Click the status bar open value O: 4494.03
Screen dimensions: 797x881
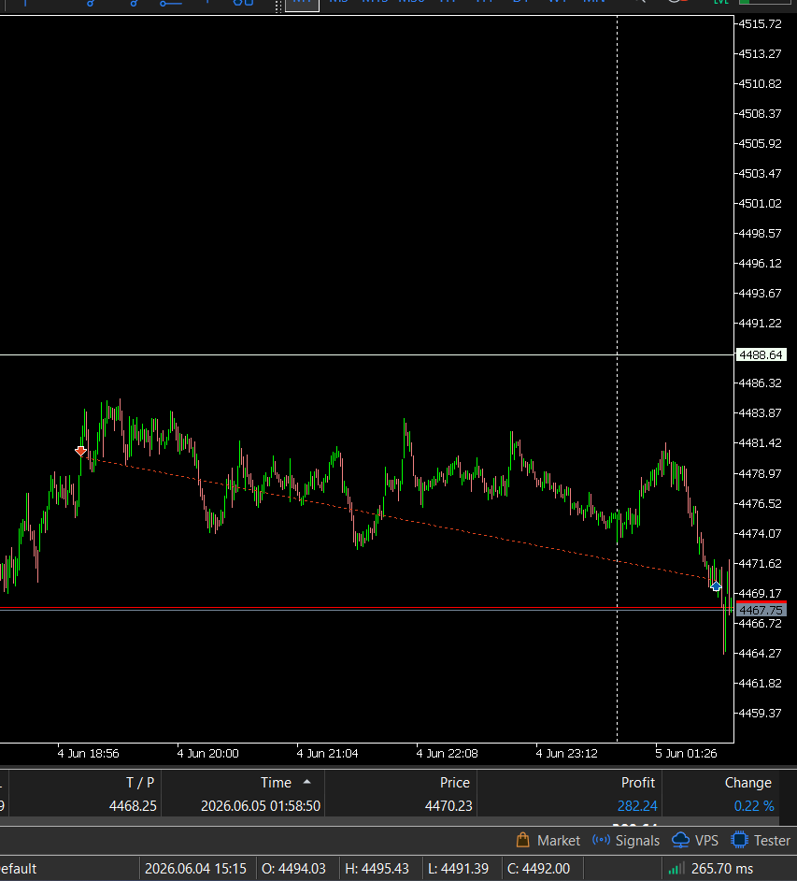pos(293,869)
